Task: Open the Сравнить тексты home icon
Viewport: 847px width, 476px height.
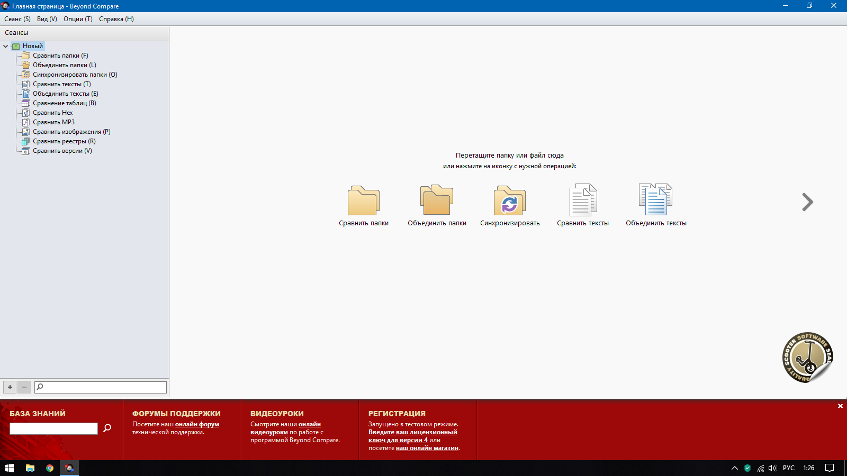Action: (x=583, y=205)
